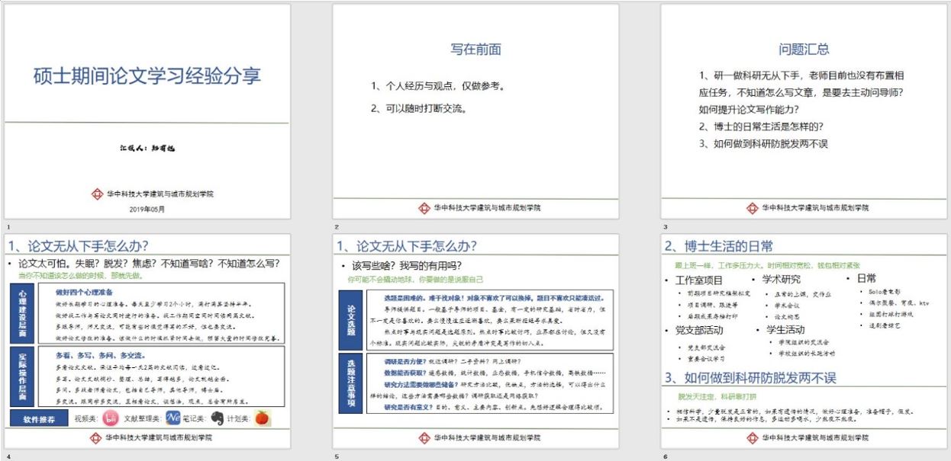951x461 pixels.
Task: Click the pink Bilibili video app icon
Action: pos(111,418)
